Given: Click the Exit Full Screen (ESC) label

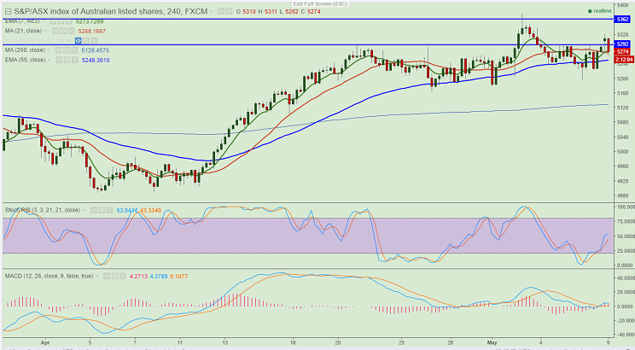Looking at the screenshot, I should (320, 3).
